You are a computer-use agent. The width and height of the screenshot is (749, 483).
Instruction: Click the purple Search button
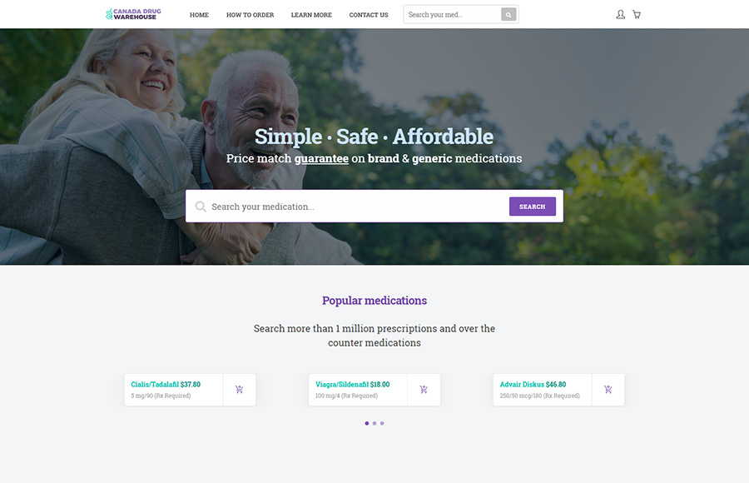pos(532,207)
